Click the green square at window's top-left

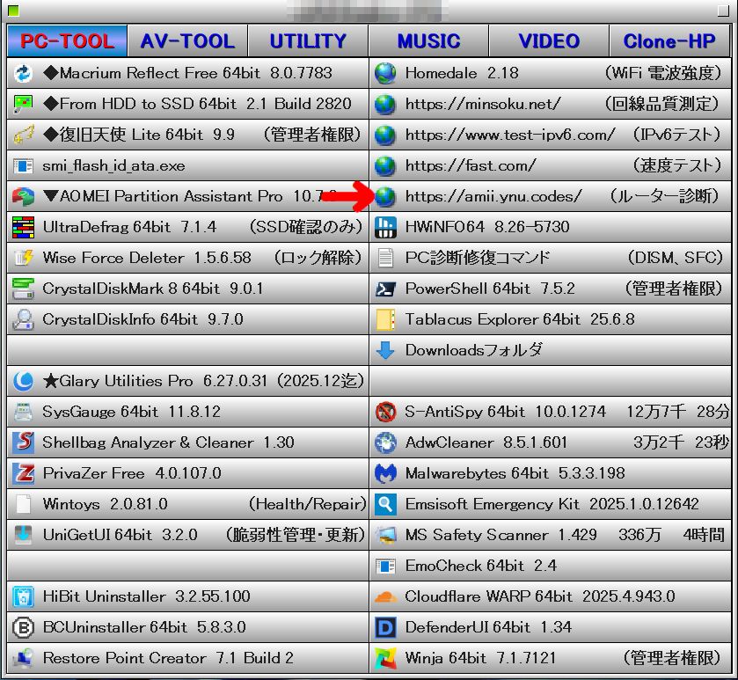[13, 11]
